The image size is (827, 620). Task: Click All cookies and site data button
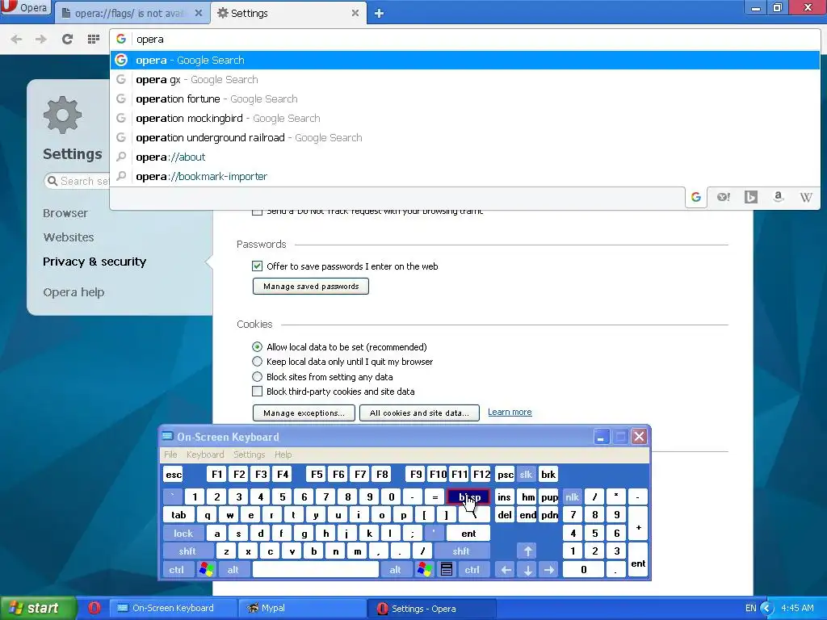[x=419, y=413]
